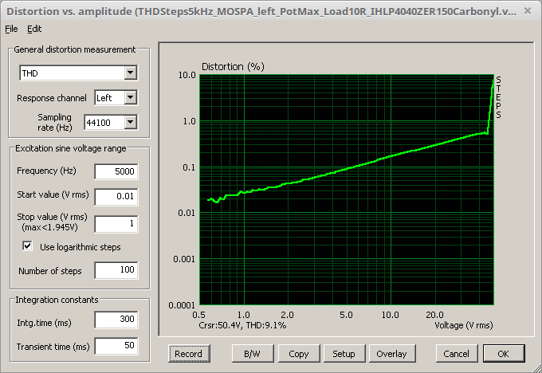Select the Transient time (ms) field
Screen dimensions: 542x373
point(116,346)
